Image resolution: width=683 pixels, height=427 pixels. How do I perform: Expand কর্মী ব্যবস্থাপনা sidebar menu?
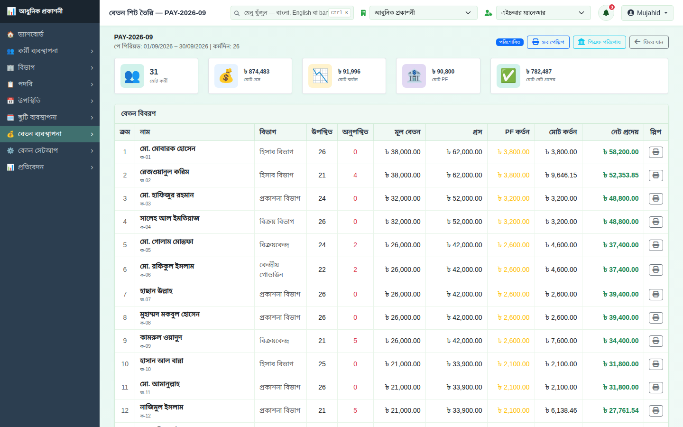(50, 51)
